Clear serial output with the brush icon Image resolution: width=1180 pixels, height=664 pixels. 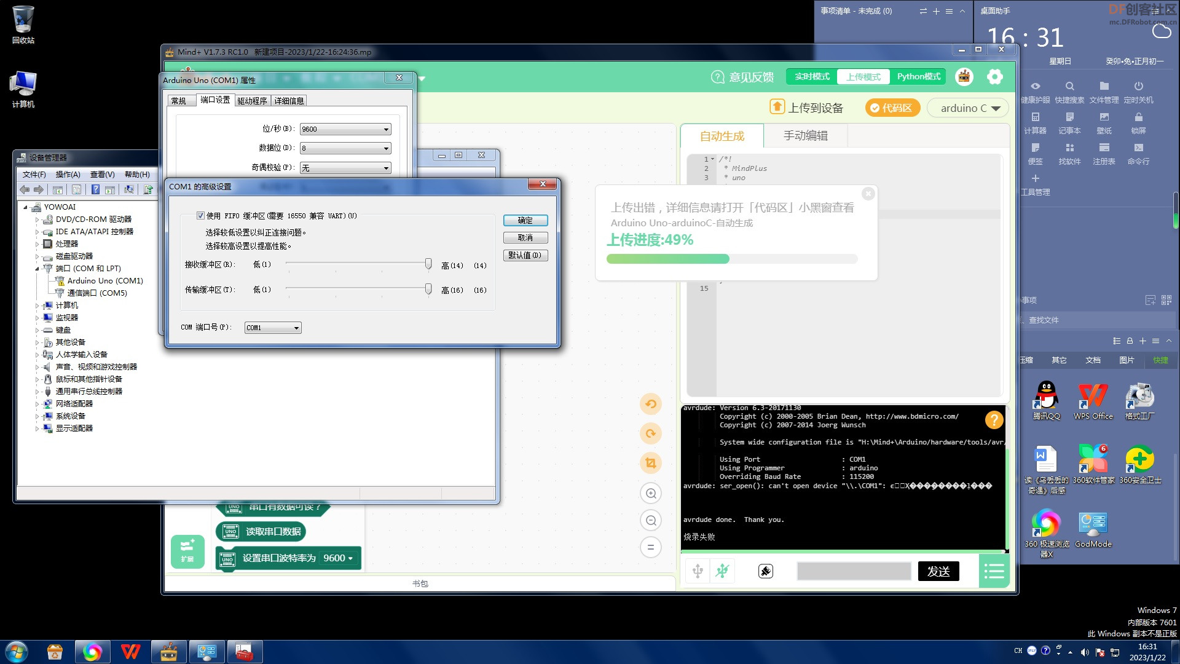766,571
